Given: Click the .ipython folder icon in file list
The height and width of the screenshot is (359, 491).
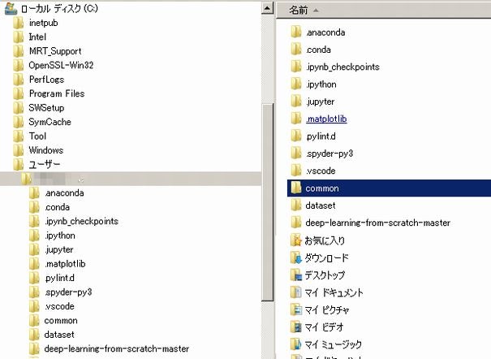Looking at the screenshot, I should click(296, 84).
